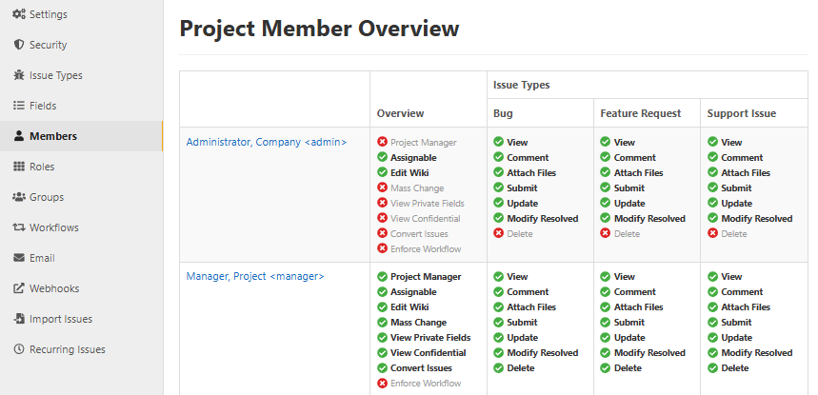Screen dimensions: 818x395
Task: Click the Settings gears icon in sidebar
Action: coord(19,14)
